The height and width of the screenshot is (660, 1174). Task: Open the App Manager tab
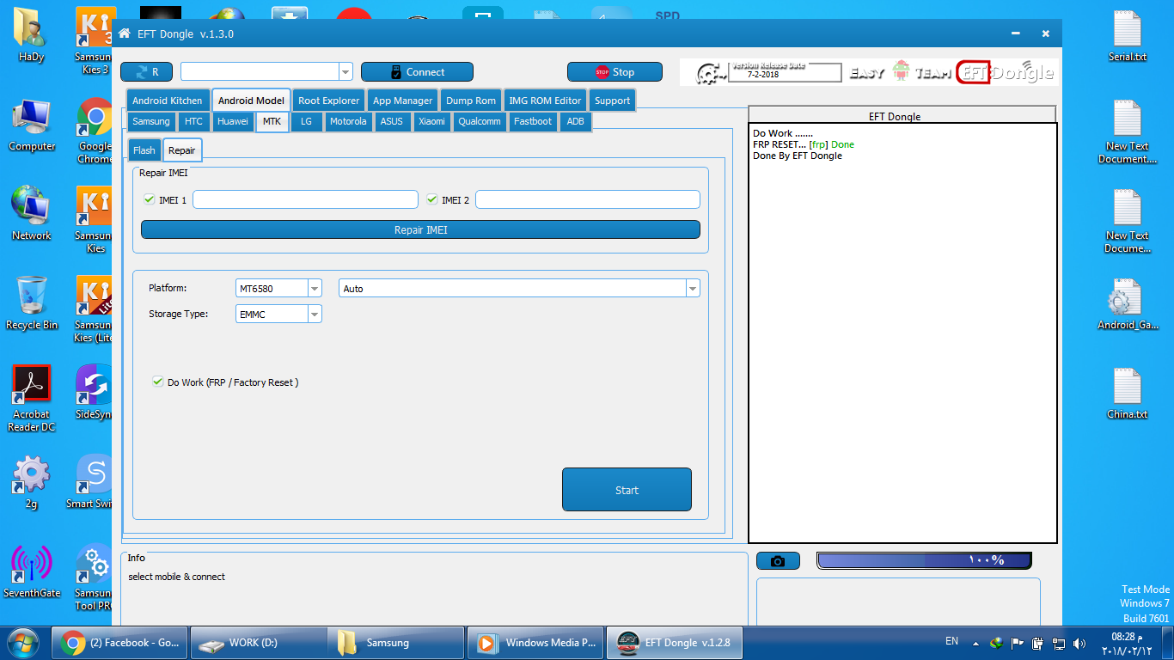coord(402,101)
